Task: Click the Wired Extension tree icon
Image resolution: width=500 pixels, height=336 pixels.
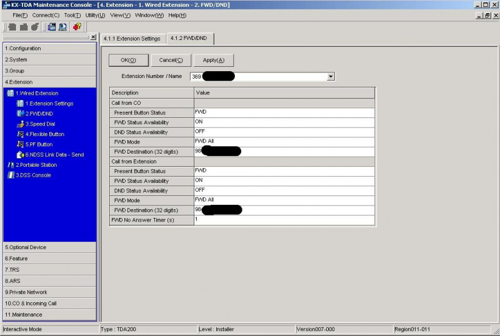Action: click(x=11, y=93)
